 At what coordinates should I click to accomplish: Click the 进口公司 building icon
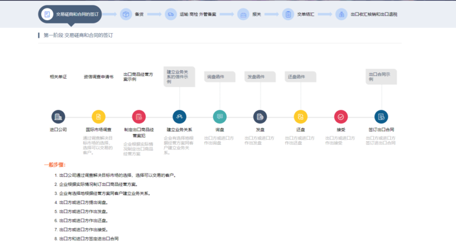click(x=58, y=117)
